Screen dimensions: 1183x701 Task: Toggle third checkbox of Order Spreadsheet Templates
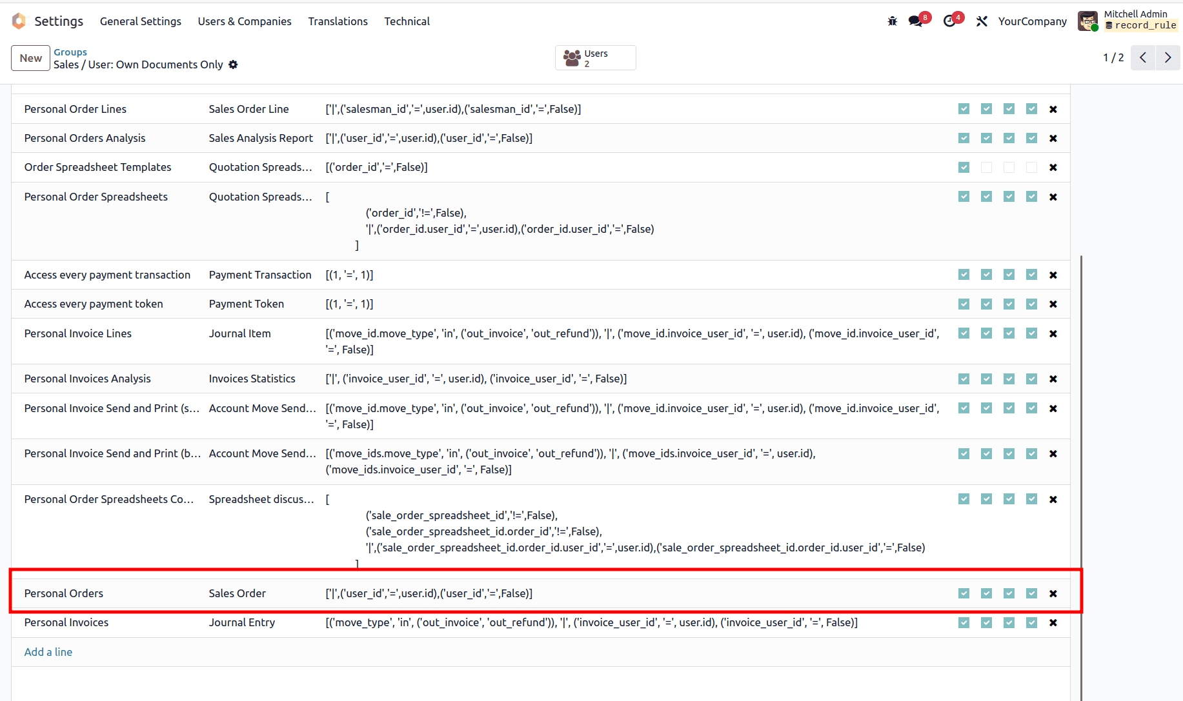click(x=1009, y=167)
